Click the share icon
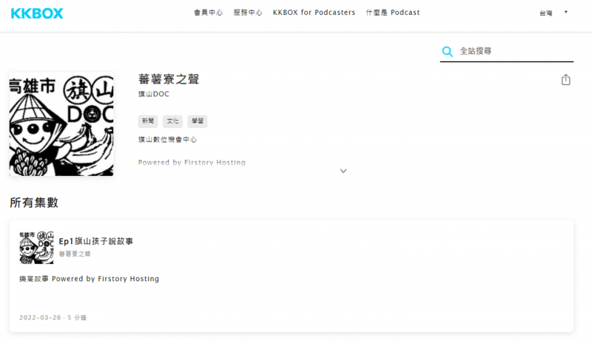The image size is (592, 341). coord(565,80)
